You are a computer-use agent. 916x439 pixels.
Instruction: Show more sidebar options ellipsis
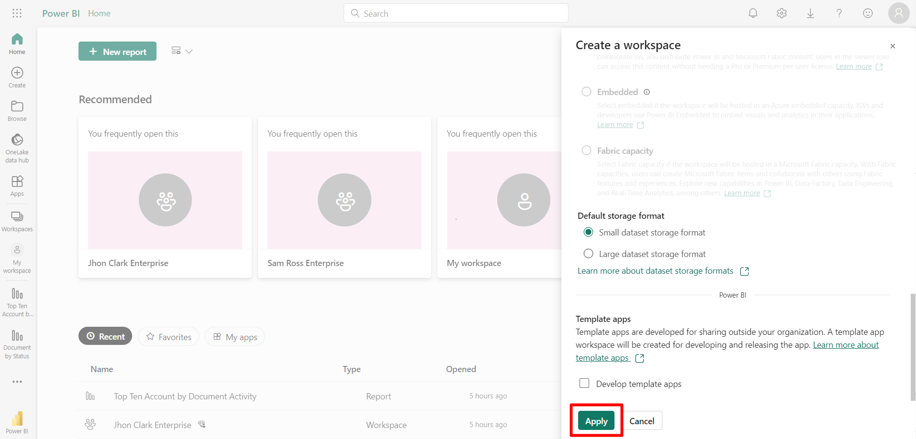[x=17, y=382]
